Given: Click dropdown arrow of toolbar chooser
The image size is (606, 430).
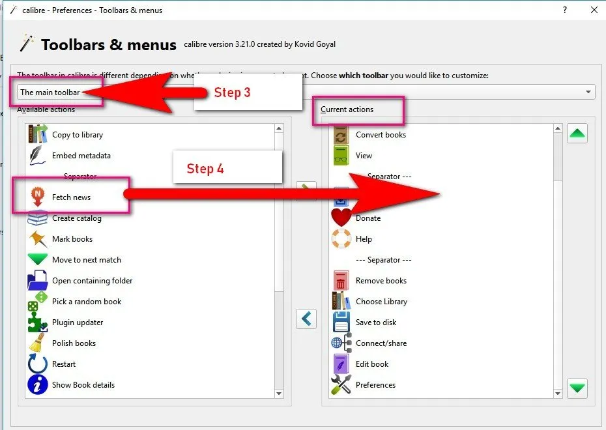Looking at the screenshot, I should pos(588,92).
